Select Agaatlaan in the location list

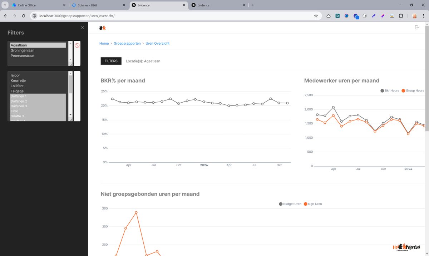pos(38,45)
